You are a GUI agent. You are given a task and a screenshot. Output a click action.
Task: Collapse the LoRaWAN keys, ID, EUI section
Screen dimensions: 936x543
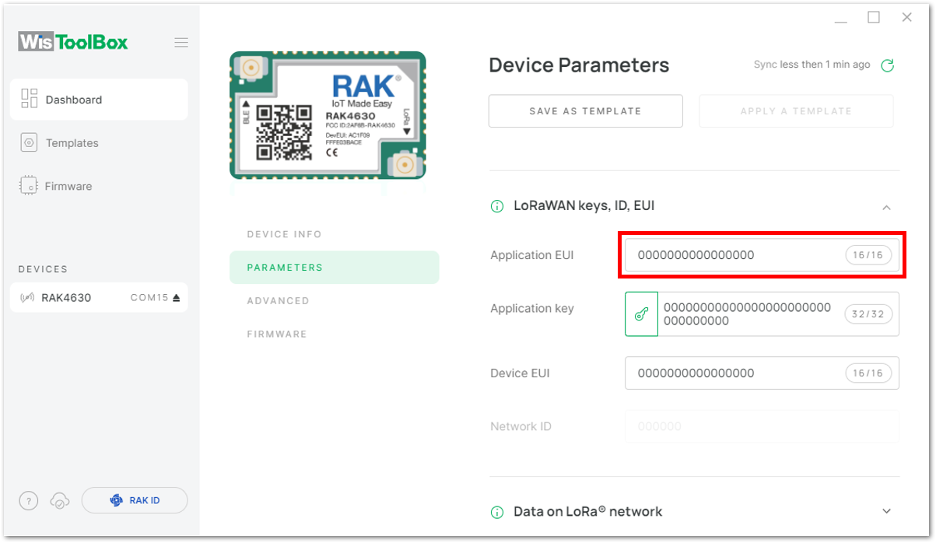click(x=886, y=207)
